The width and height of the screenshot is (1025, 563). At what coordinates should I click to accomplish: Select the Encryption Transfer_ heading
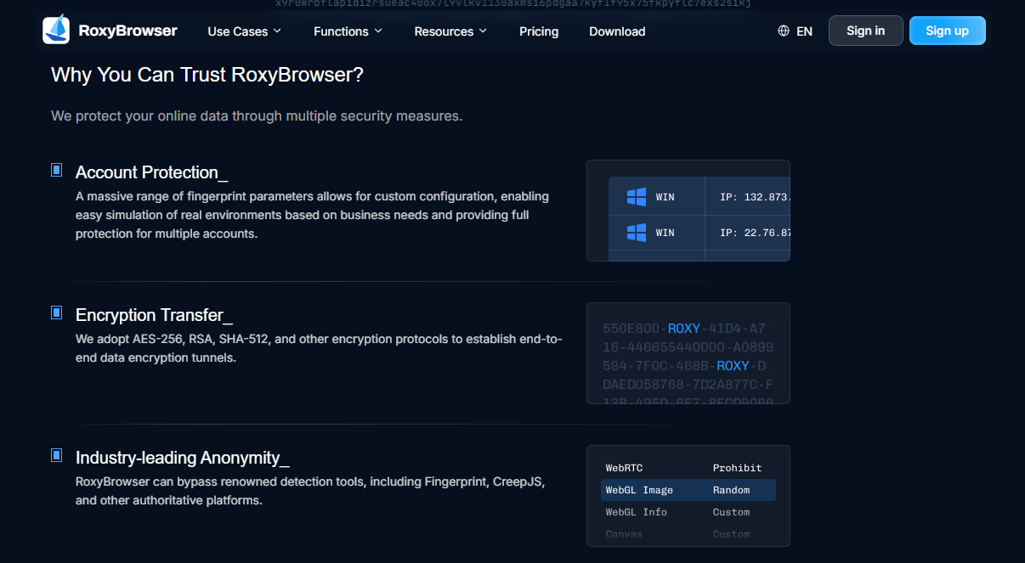(x=154, y=315)
